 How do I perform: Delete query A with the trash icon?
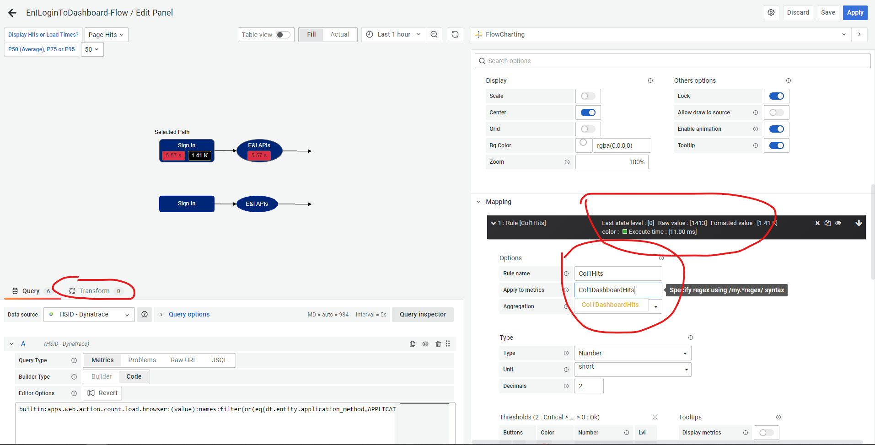[438, 343]
